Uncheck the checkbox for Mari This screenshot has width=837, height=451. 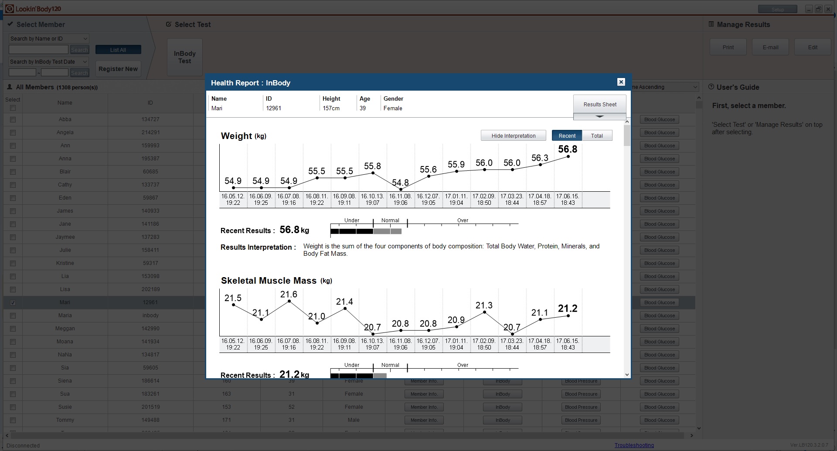13,302
